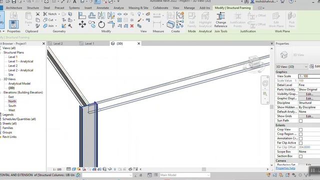Click the Hide in View lightbulb icon
320x180 pixels.
click(139, 14)
